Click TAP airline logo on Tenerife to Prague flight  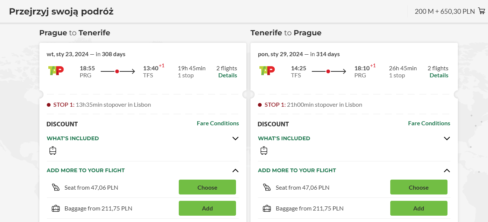[267, 70]
